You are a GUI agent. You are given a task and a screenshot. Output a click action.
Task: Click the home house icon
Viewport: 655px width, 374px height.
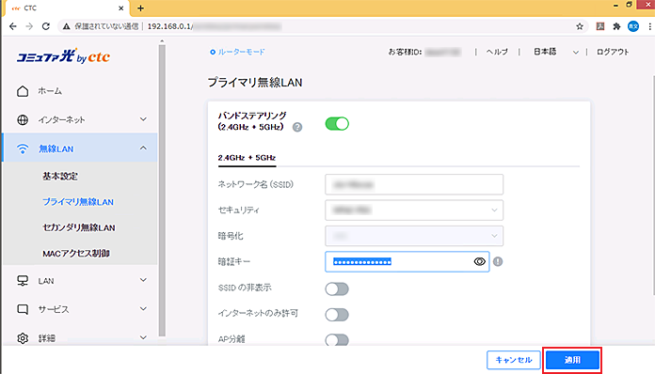[23, 91]
